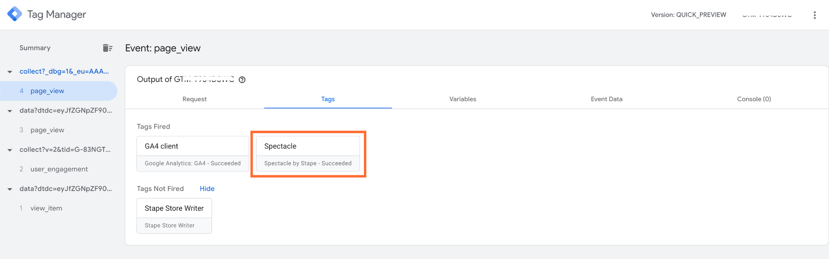Viewport: 829px width, 259px height.
Task: Select the Tags tab
Action: [x=328, y=99]
